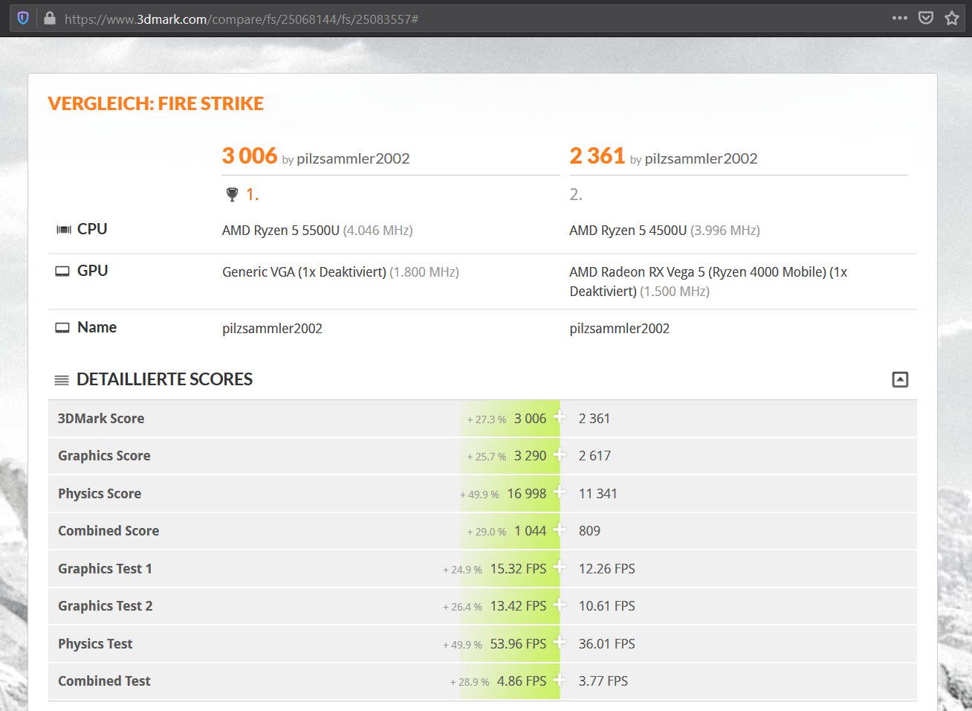Expand the plus in the Combined Test row
This screenshot has height=711, width=972.
pos(560,680)
